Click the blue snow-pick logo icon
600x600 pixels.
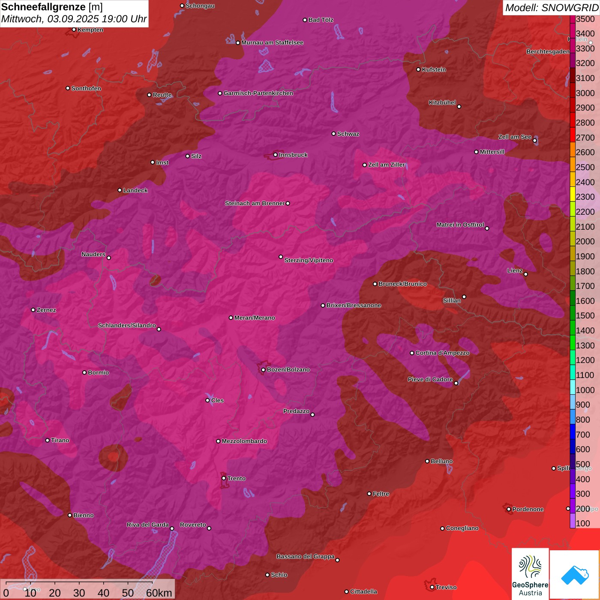point(575,575)
